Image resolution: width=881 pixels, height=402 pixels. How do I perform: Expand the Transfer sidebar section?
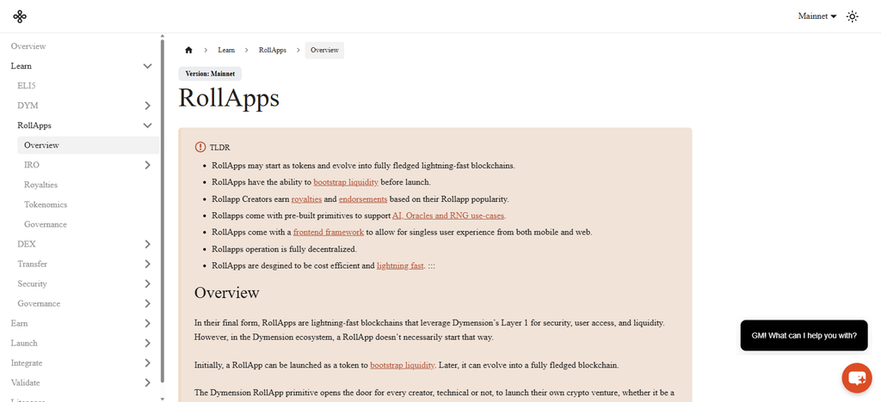pos(148,264)
